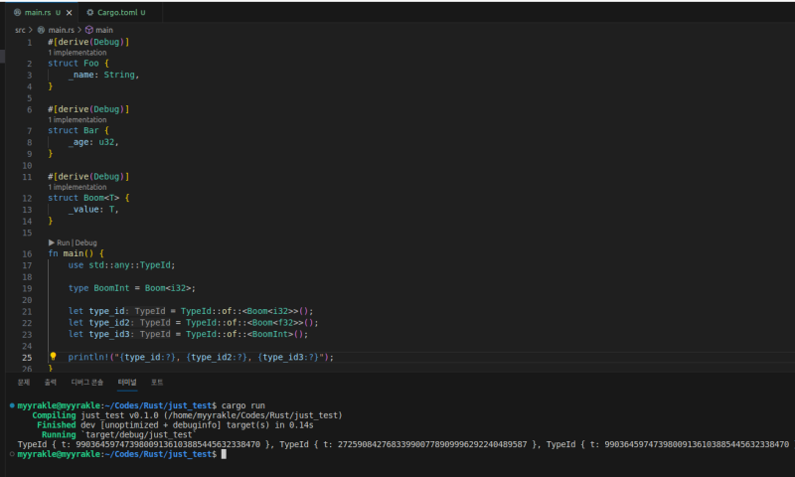Click 'type BoomInt = Boom<i32>;' line

tap(132, 288)
